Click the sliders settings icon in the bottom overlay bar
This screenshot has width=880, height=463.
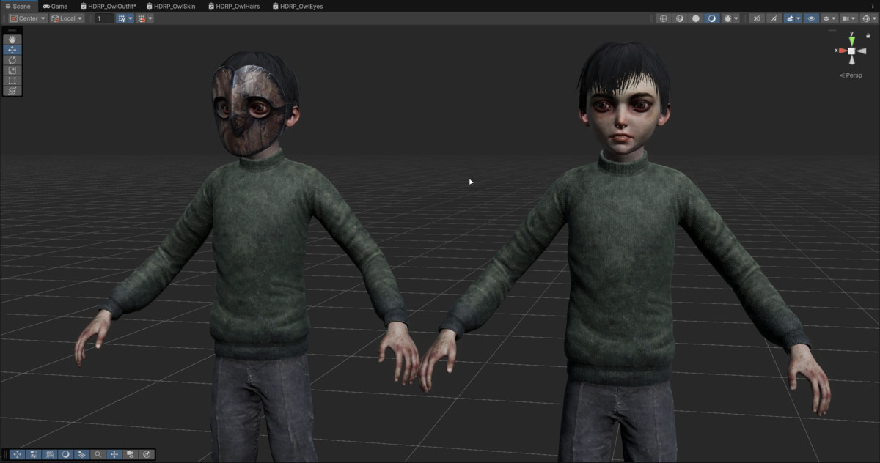(33, 454)
